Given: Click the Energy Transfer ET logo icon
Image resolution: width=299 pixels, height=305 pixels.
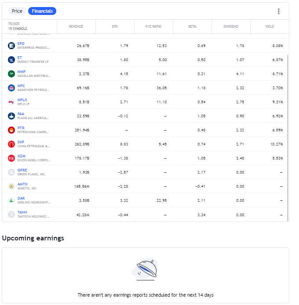Looking at the screenshot, I should (11, 60).
